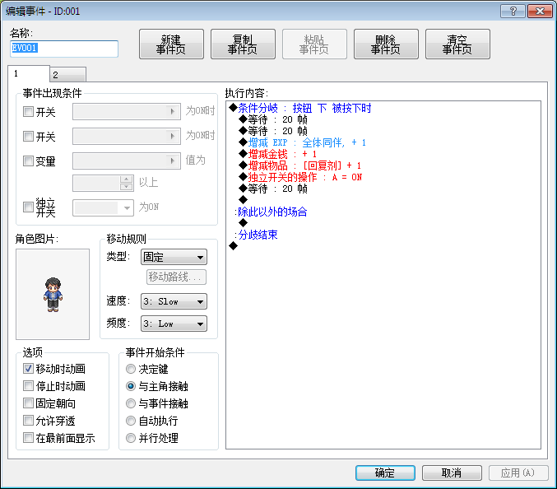Click the help question mark button
The image size is (557, 489).
tap(513, 11)
